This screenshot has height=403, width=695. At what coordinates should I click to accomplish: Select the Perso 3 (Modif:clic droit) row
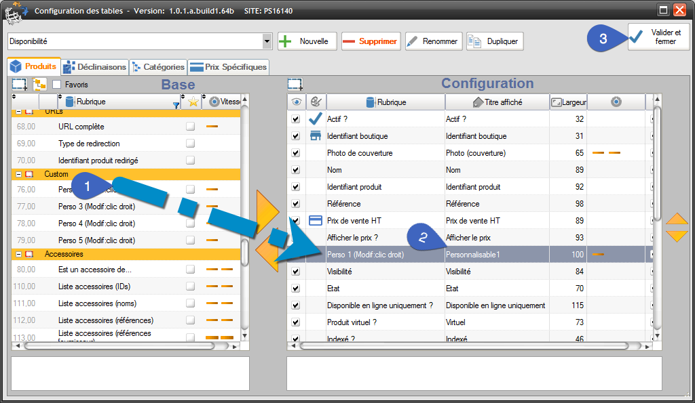click(x=96, y=206)
